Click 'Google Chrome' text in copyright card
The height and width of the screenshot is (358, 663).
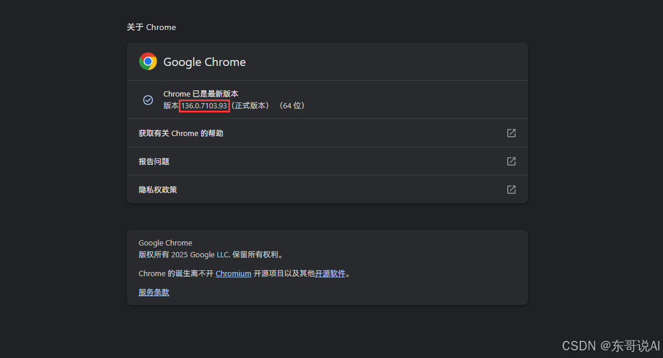pyautogui.click(x=165, y=243)
